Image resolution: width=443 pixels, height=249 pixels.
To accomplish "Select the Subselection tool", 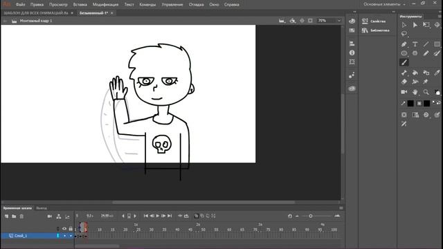I will coord(415,25).
